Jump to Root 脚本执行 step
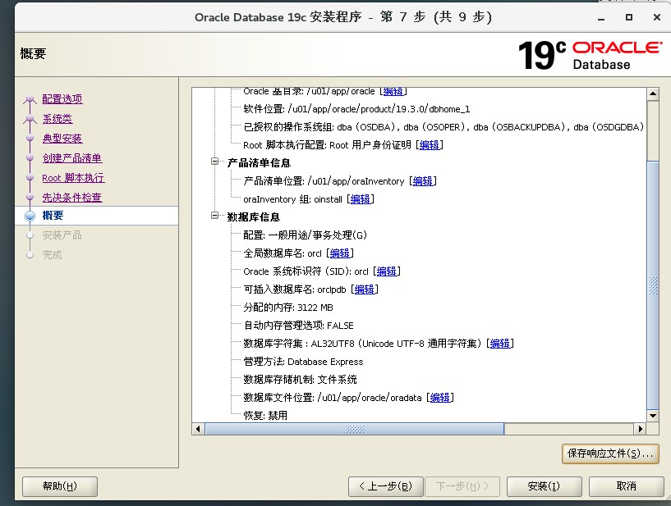671x506 pixels. click(73, 178)
